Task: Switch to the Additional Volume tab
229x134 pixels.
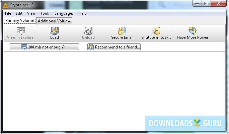Action: pyautogui.click(x=54, y=21)
